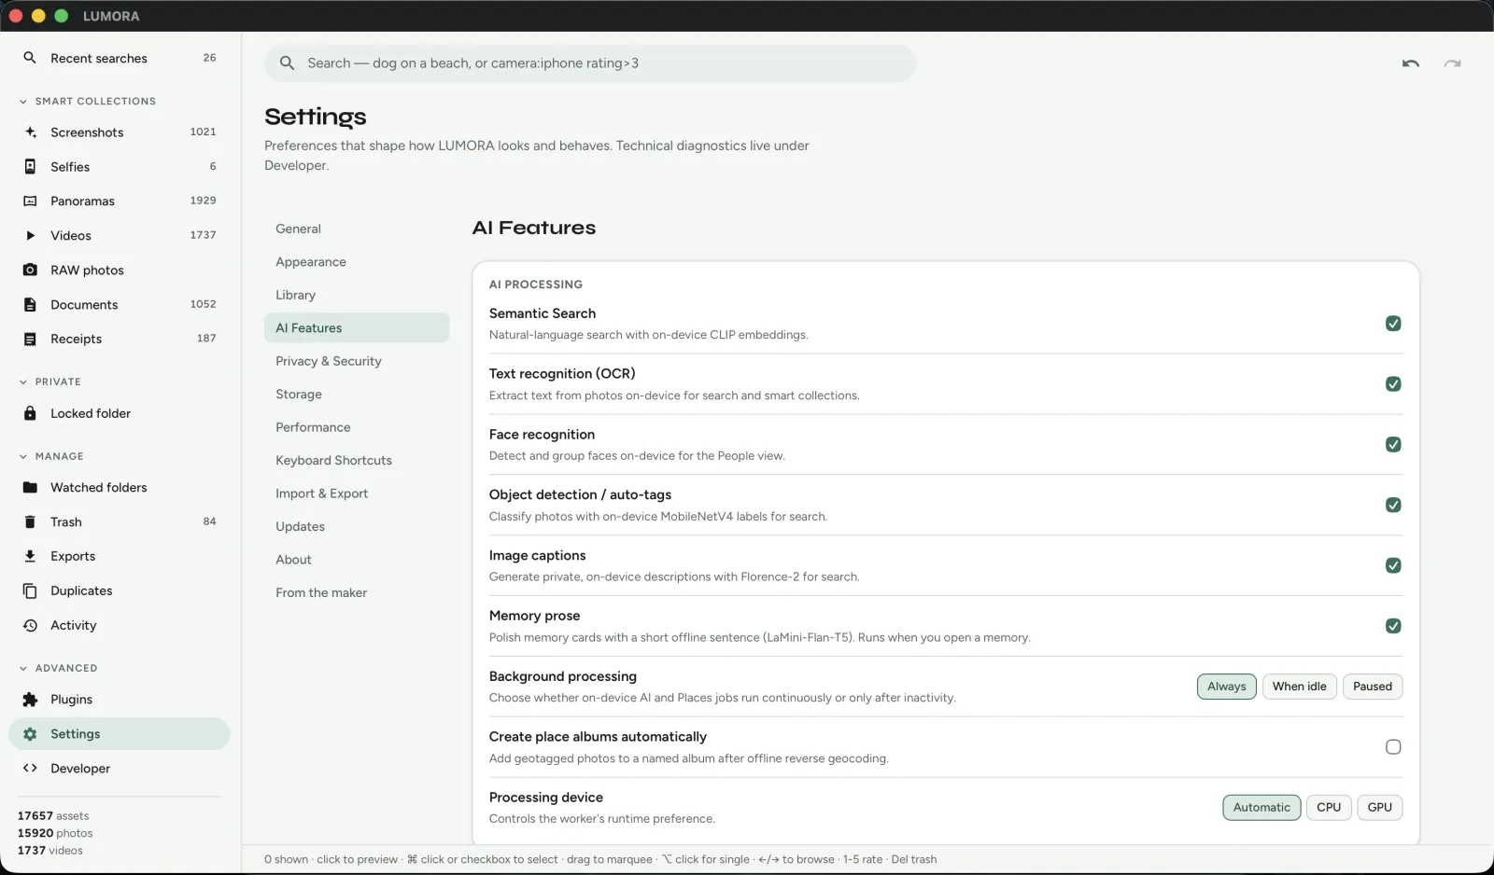
Task: Click the Trash count "84"
Action: coord(209,522)
